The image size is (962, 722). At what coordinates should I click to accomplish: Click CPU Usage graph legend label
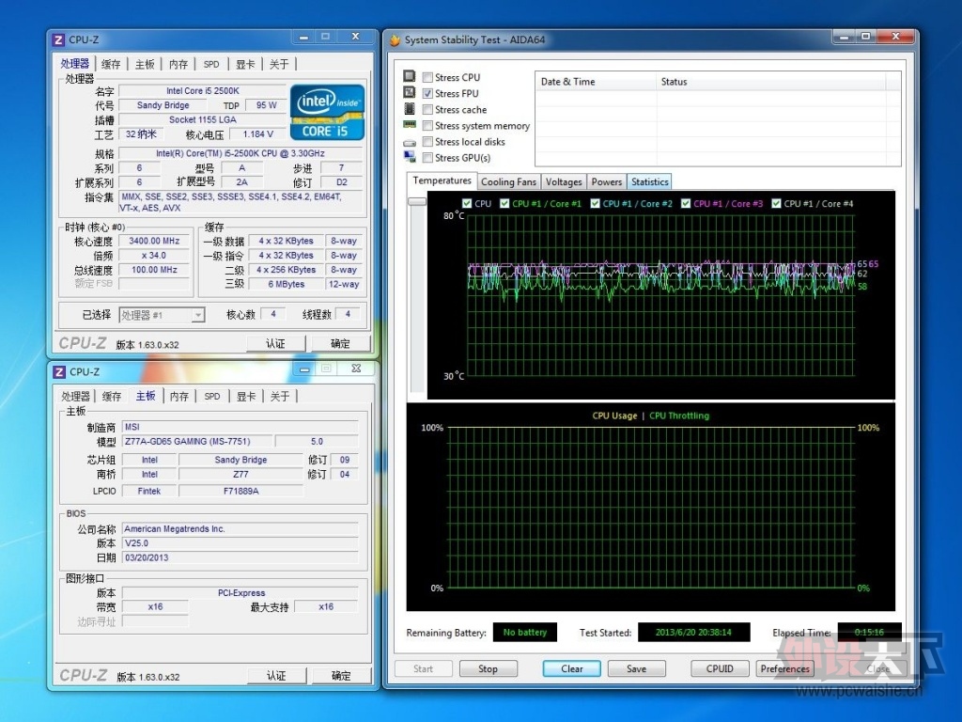pyautogui.click(x=614, y=416)
